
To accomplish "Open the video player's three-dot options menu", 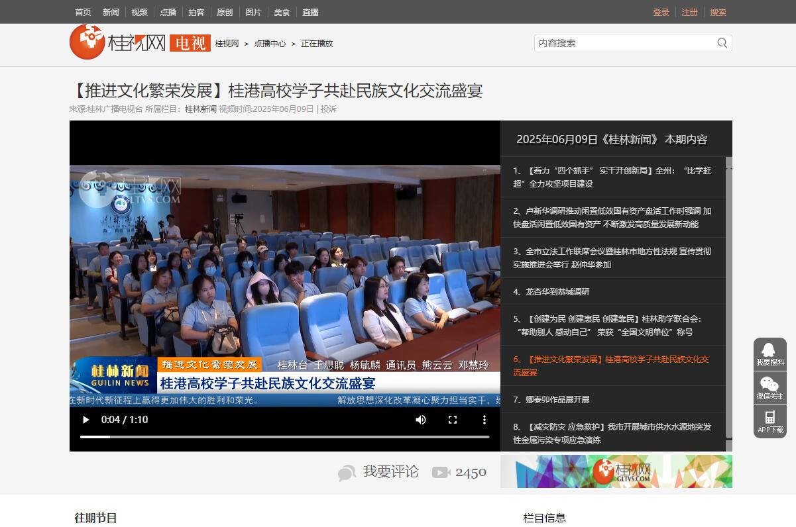I will pyautogui.click(x=484, y=420).
